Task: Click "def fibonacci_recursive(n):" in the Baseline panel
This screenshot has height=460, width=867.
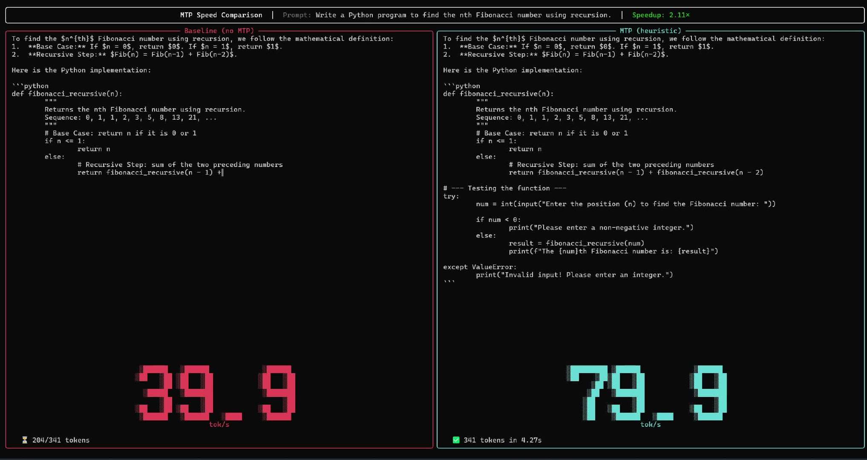Action: pyautogui.click(x=67, y=94)
